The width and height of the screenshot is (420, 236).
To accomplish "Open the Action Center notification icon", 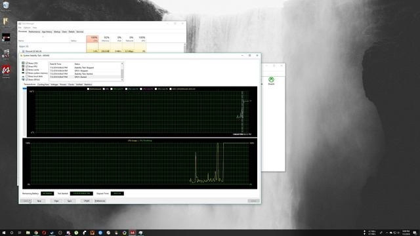I will (415, 233).
